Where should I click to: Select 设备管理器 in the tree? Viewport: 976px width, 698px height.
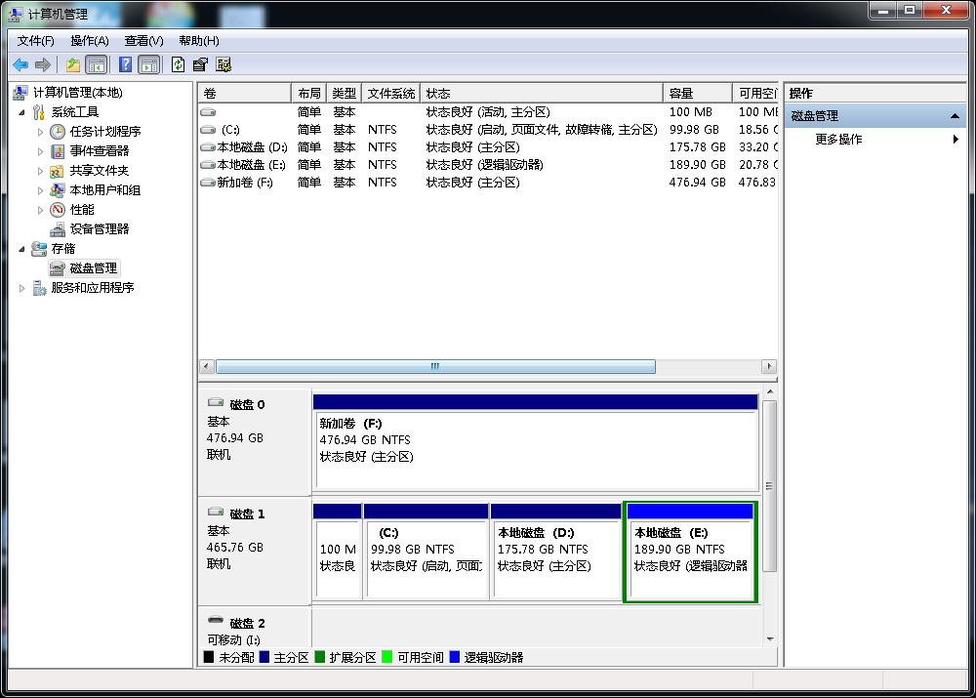99,228
